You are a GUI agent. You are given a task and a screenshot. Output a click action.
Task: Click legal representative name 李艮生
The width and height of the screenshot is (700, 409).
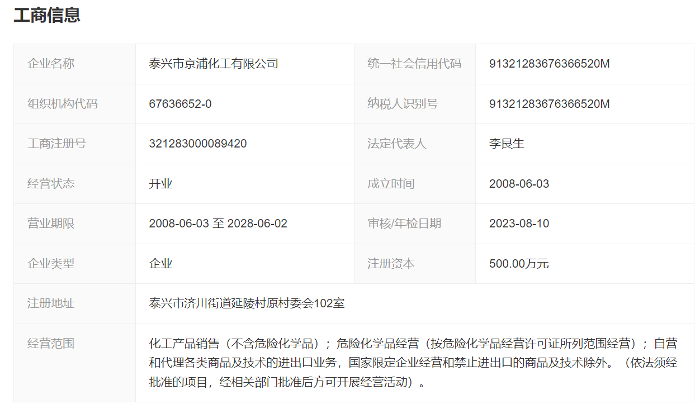tap(507, 144)
